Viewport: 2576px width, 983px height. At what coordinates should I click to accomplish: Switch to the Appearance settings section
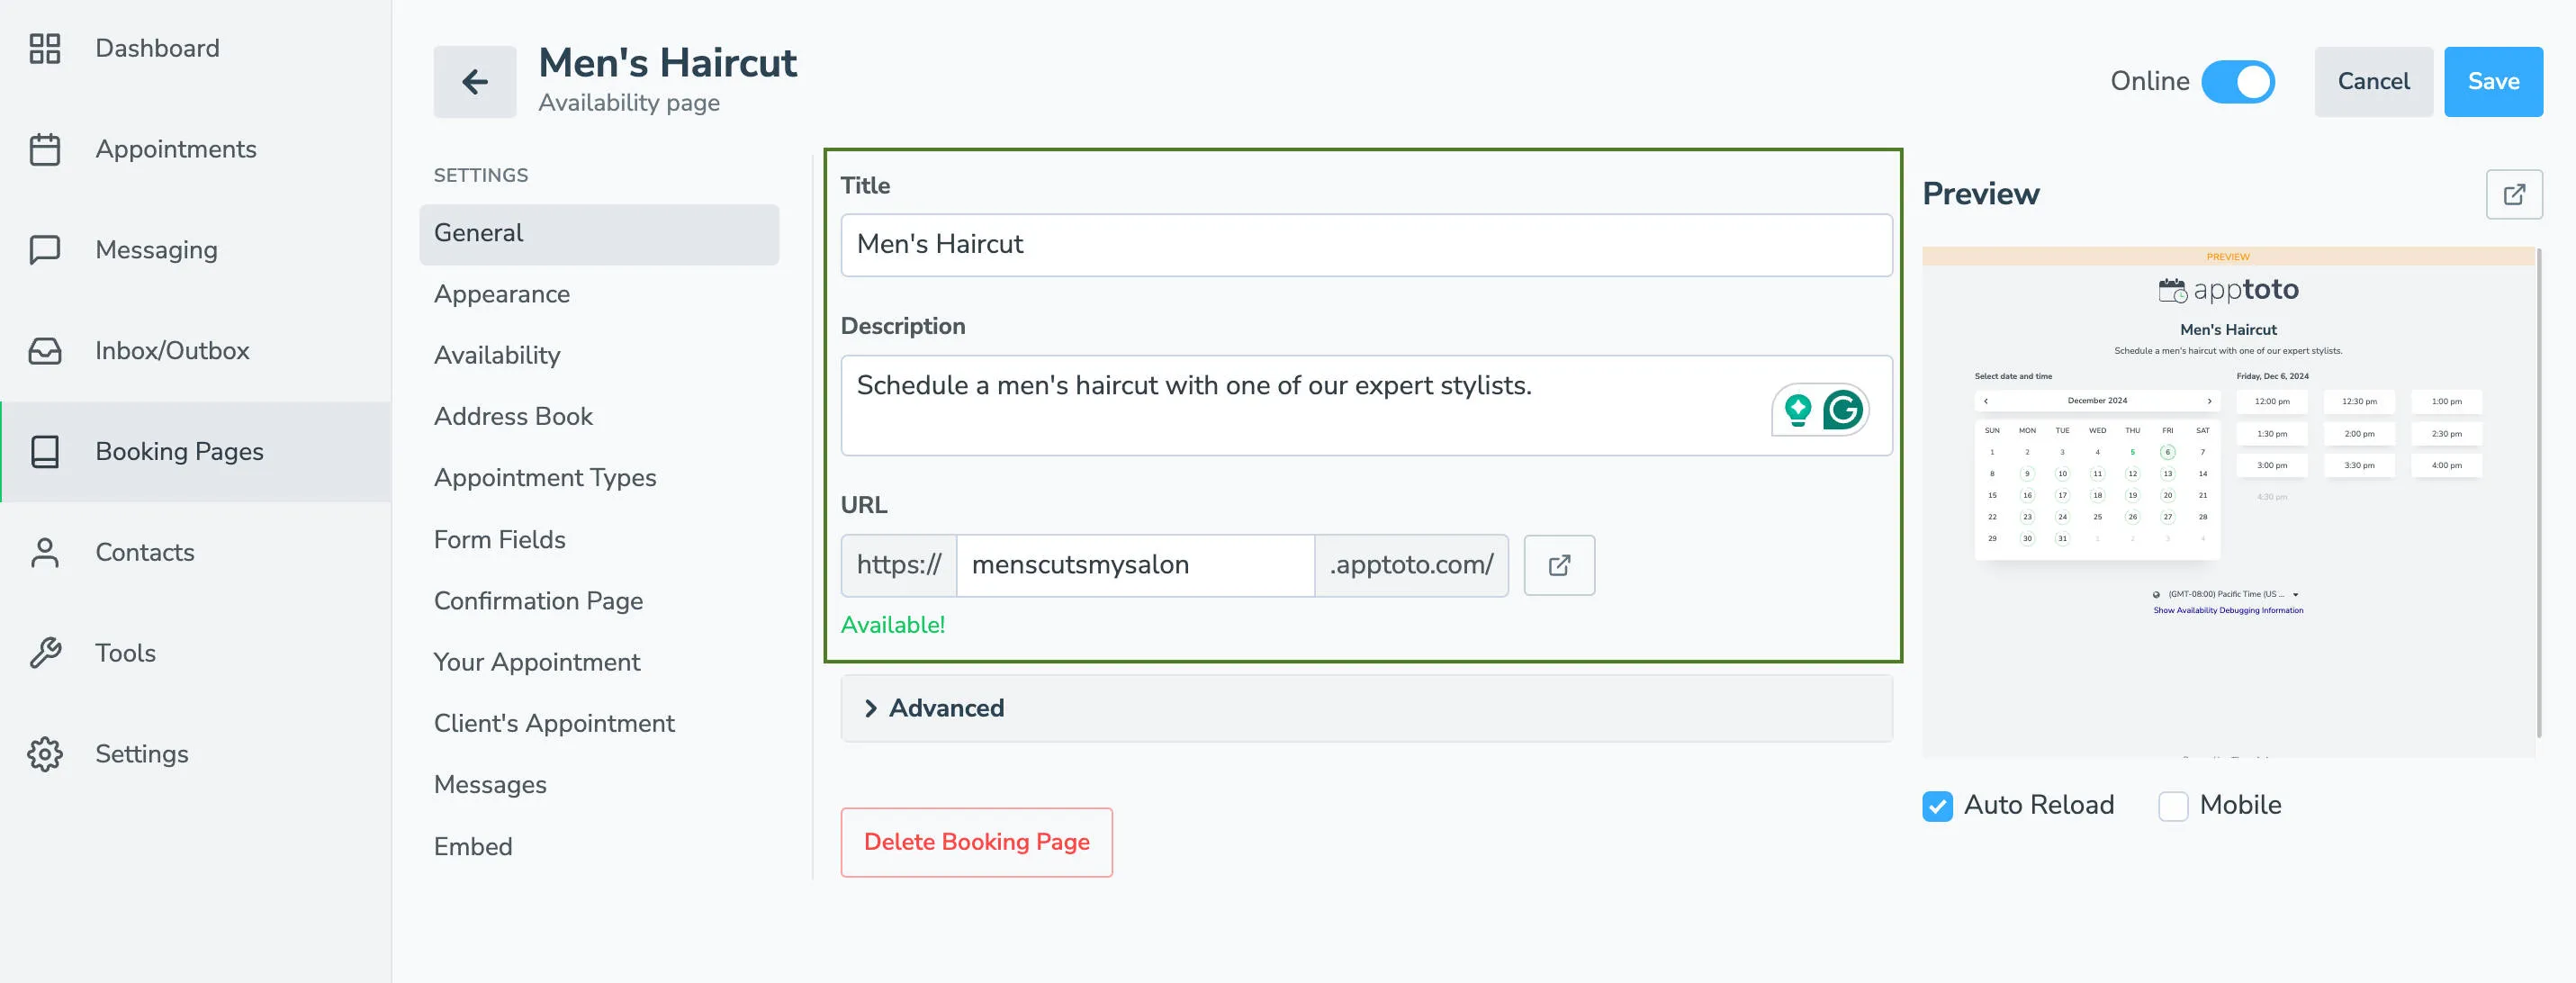502,294
